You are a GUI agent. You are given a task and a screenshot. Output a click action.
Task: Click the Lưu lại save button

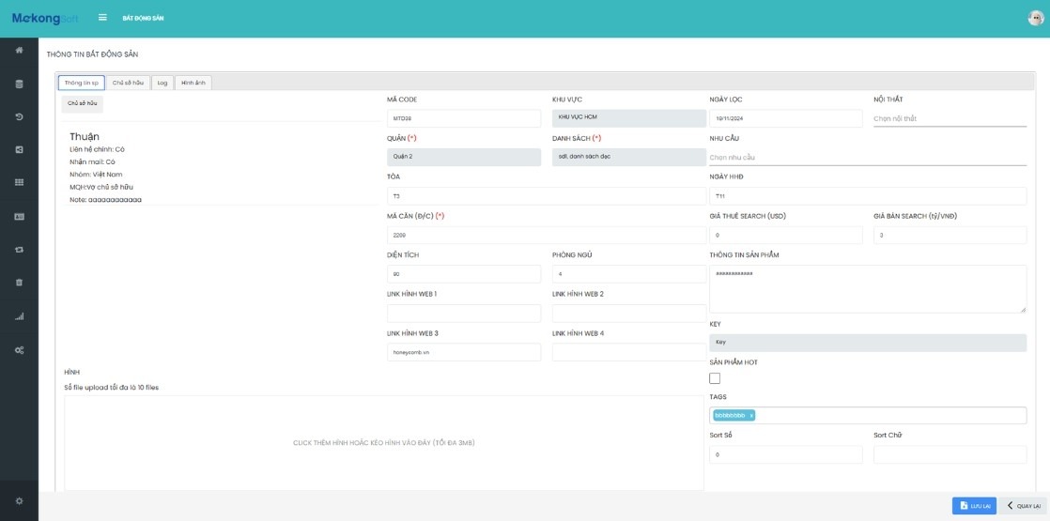pyautogui.click(x=974, y=506)
